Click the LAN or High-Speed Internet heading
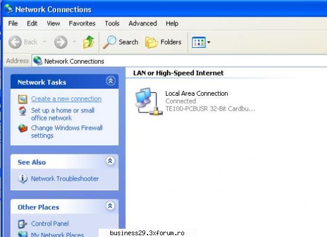327x237 pixels. [x=178, y=73]
